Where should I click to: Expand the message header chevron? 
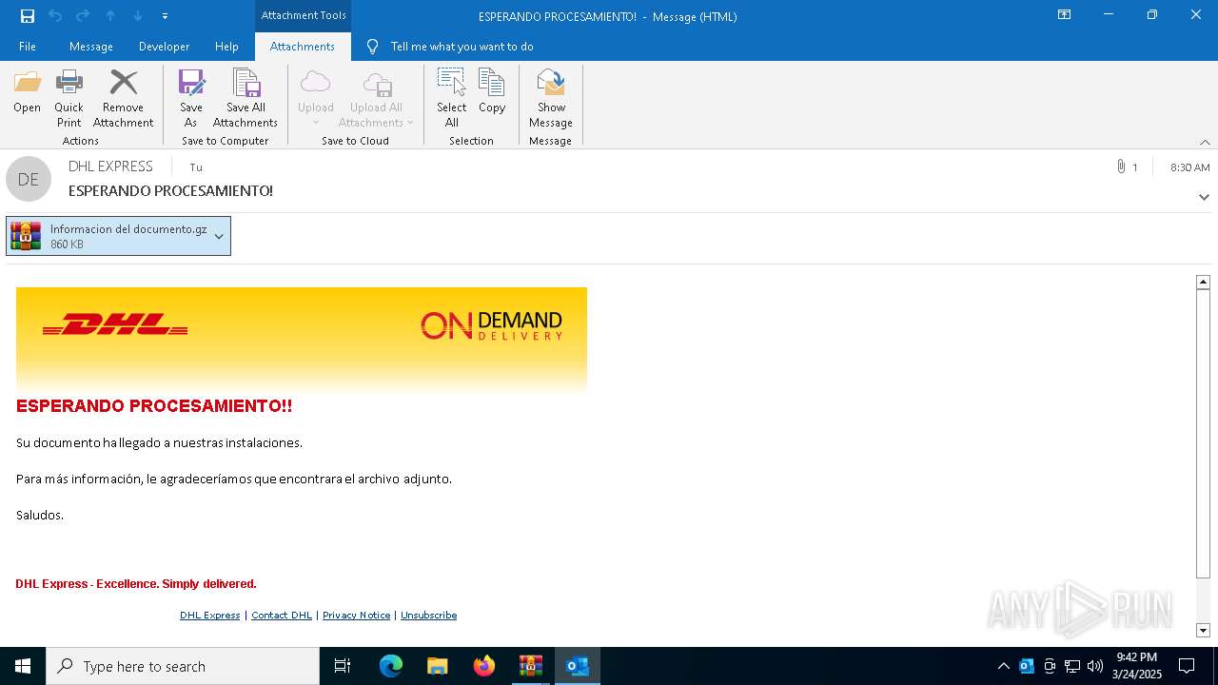pos(1204,197)
